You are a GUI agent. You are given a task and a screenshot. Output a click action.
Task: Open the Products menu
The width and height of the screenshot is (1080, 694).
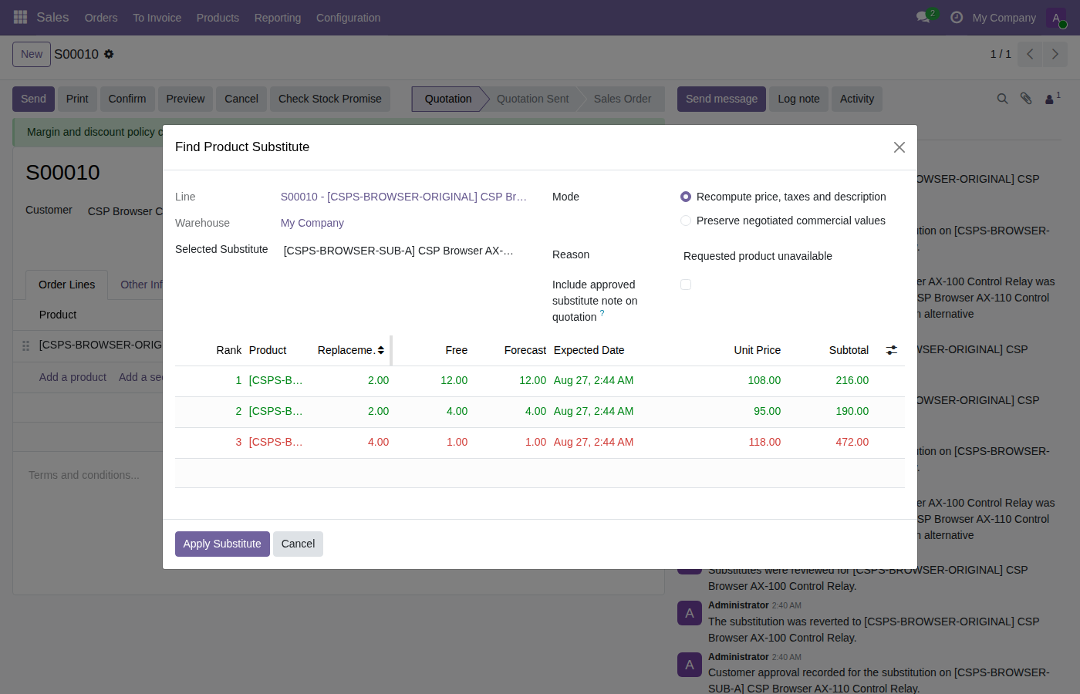coord(218,18)
